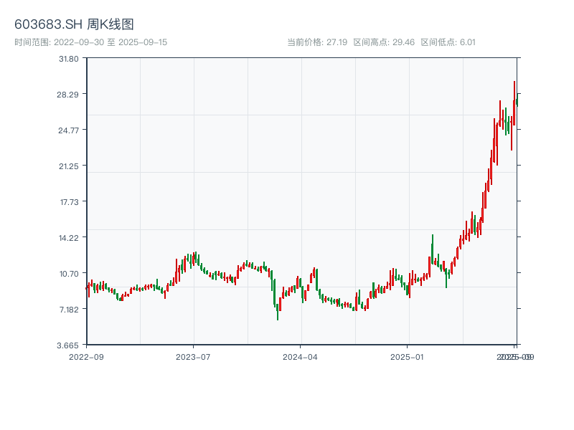The image size is (574, 430).
Task: Click the tallest red candle at the 29.46 peak
Action: (514, 103)
